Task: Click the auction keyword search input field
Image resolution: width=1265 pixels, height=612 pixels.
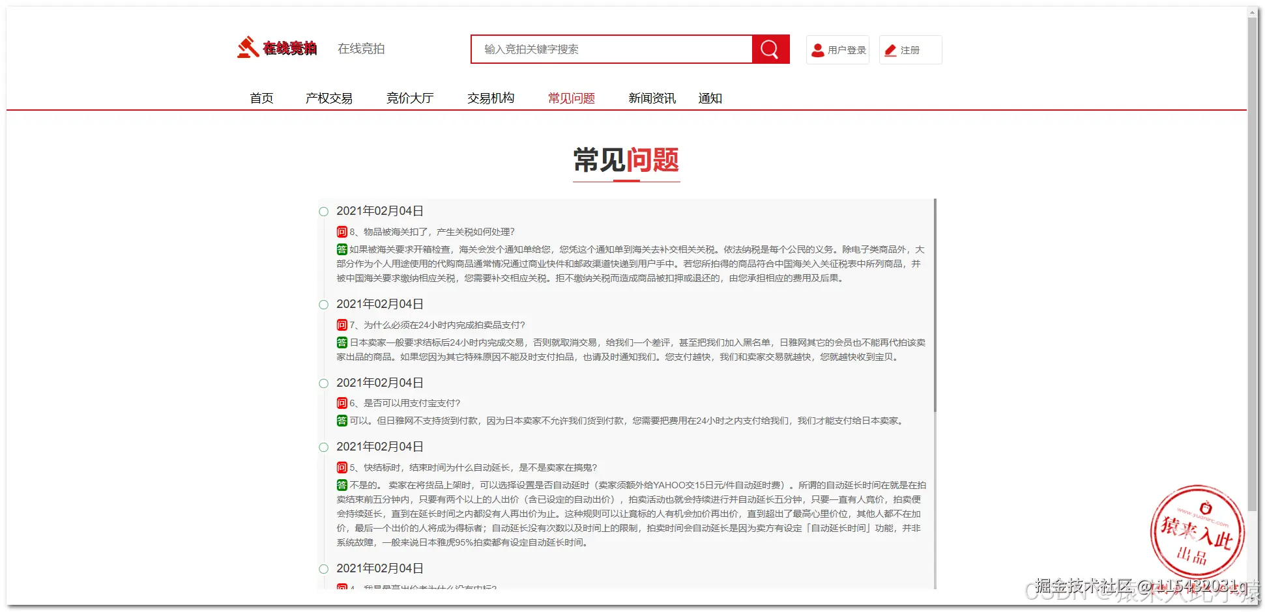Action: click(613, 49)
